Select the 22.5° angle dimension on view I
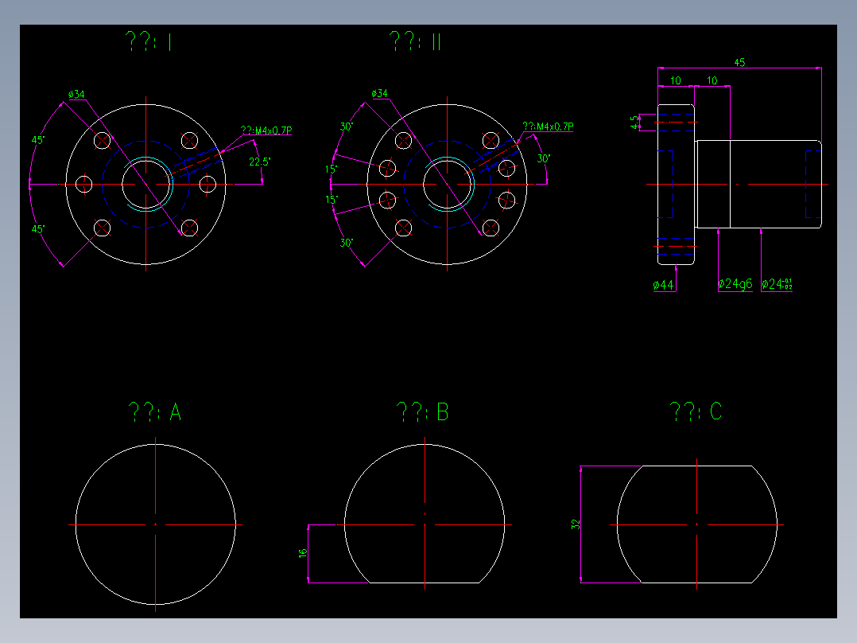Viewport: 857px width, 643px height. 259,162
